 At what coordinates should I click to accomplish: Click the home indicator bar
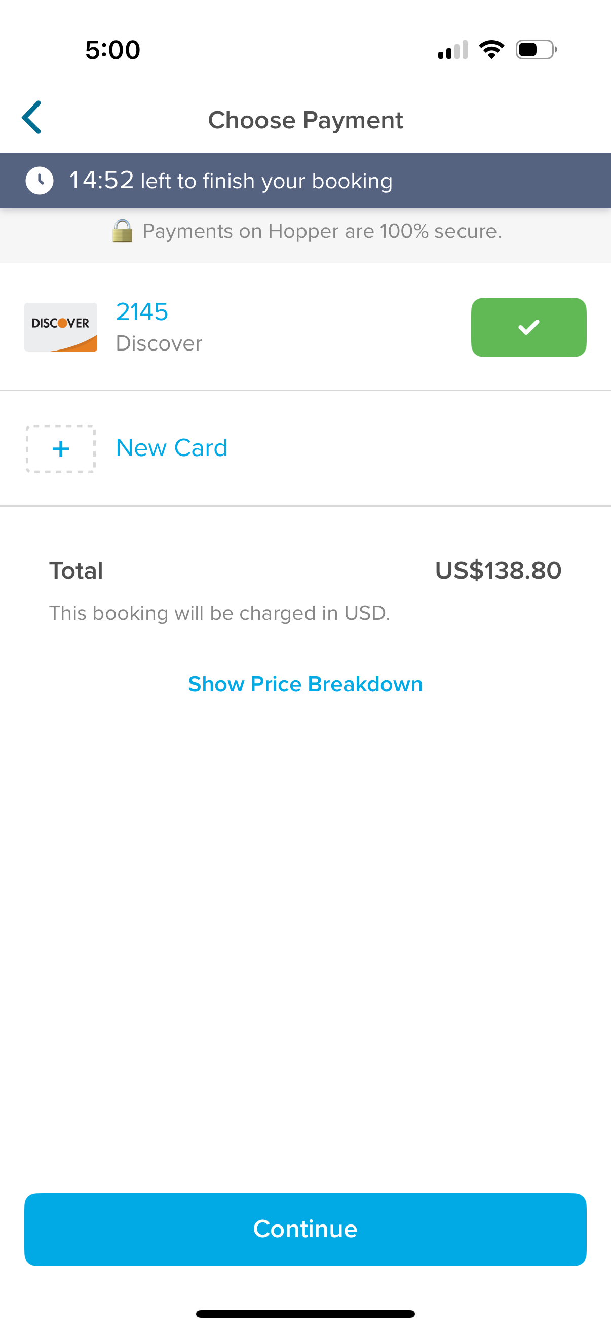305,1313
